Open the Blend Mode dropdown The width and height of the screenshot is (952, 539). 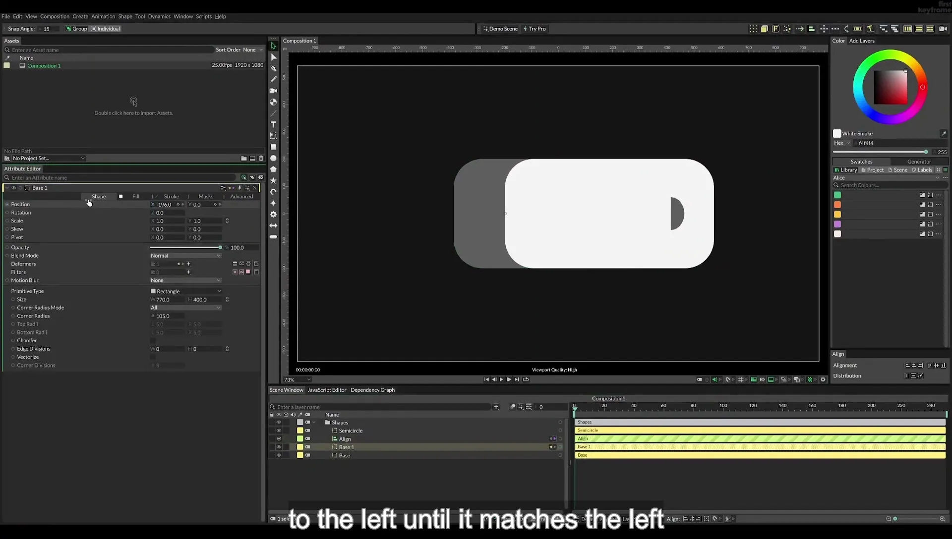pyautogui.click(x=185, y=256)
